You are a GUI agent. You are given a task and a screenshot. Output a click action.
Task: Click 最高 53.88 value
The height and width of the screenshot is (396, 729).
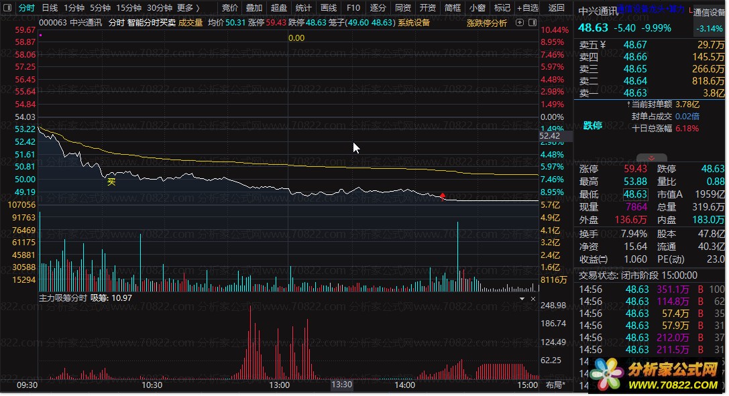635,182
